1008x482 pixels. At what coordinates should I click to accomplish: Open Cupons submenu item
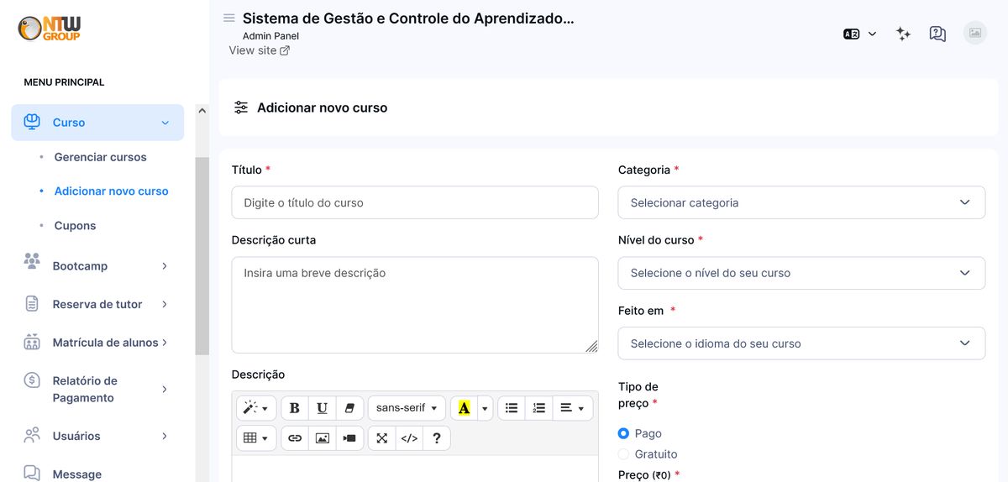[x=75, y=226]
